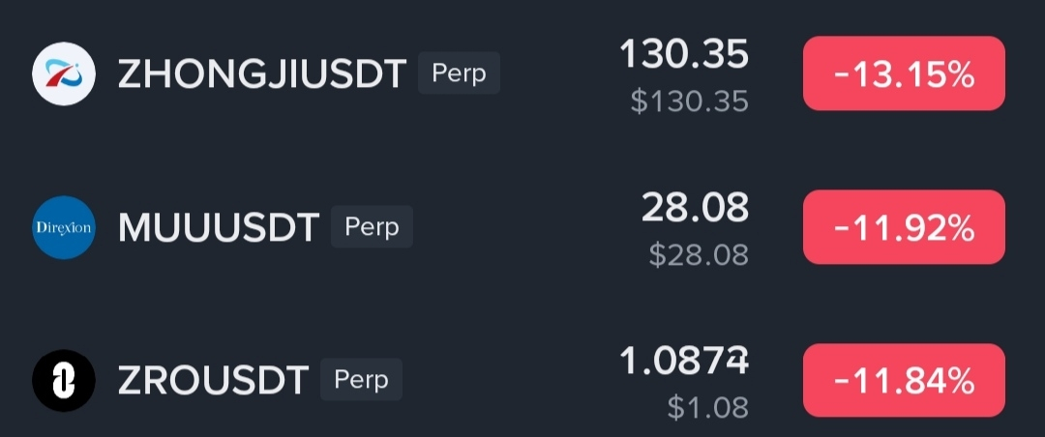This screenshot has width=1045, height=437.
Task: Tap the $1.08 fiat value
Action: pos(707,407)
